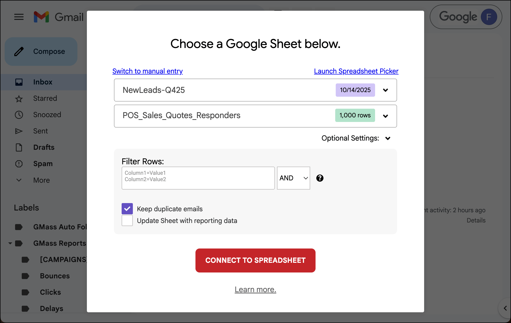Viewport: 511px width, 323px height.
Task: Click the filter rows help question icon
Action: [x=320, y=178]
